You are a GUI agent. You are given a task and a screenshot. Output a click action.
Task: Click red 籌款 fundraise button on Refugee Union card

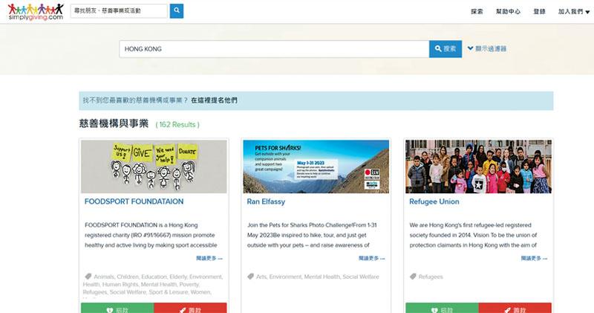click(515, 309)
